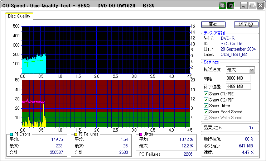Click the Settings group heading
266x161 pixels.
tap(211, 62)
